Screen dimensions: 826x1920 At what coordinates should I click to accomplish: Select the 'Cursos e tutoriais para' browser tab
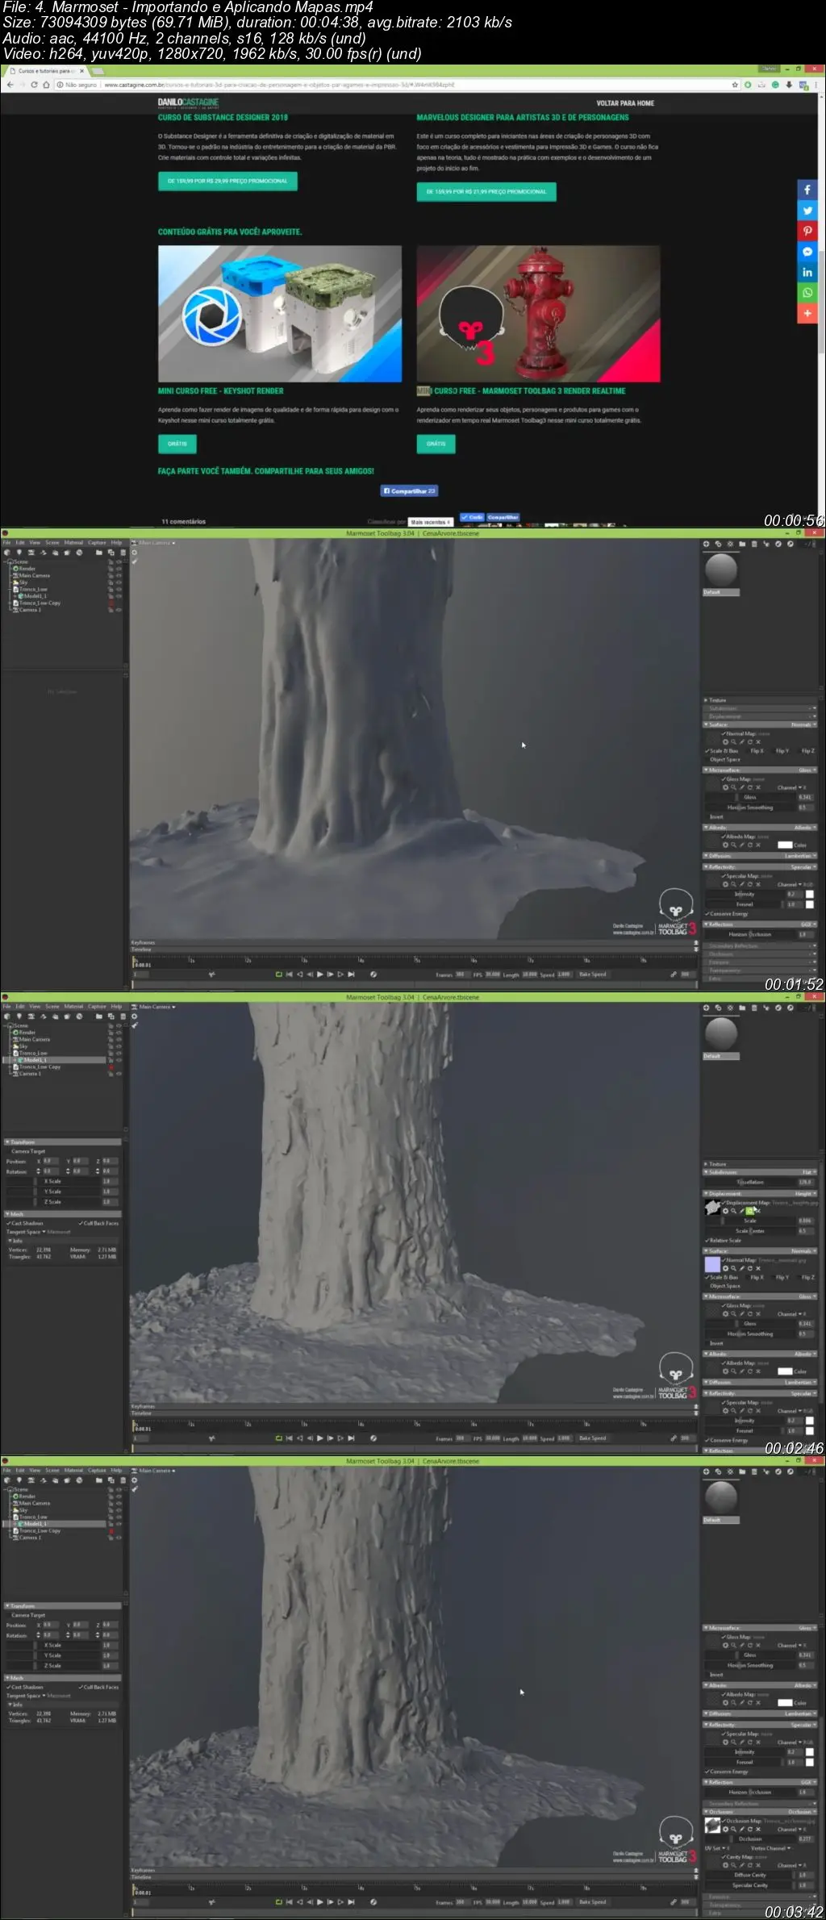click(46, 71)
